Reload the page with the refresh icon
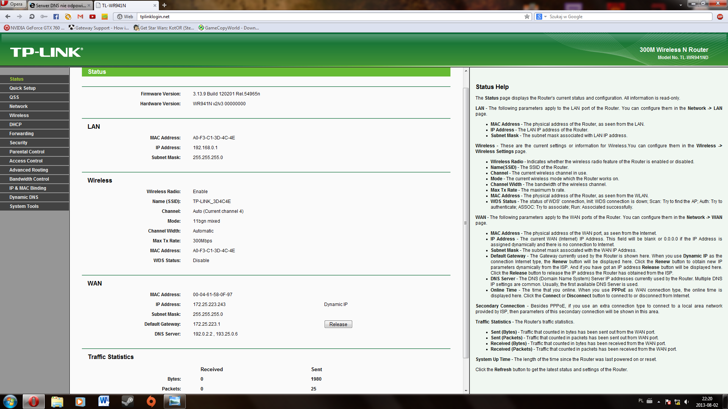 coord(32,17)
